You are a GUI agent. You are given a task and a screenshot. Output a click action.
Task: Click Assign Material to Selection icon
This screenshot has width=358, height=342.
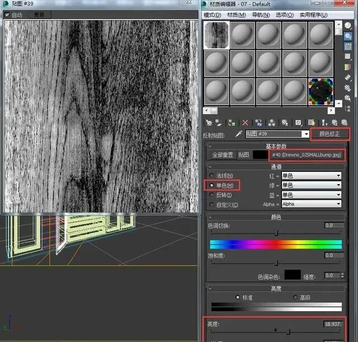pos(232,123)
